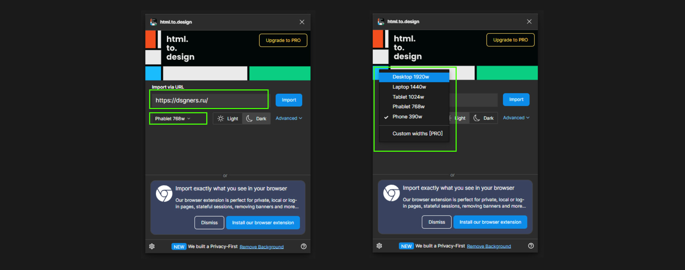
Task: Dismiss the extension banner in the right window
Action: tap(437, 222)
